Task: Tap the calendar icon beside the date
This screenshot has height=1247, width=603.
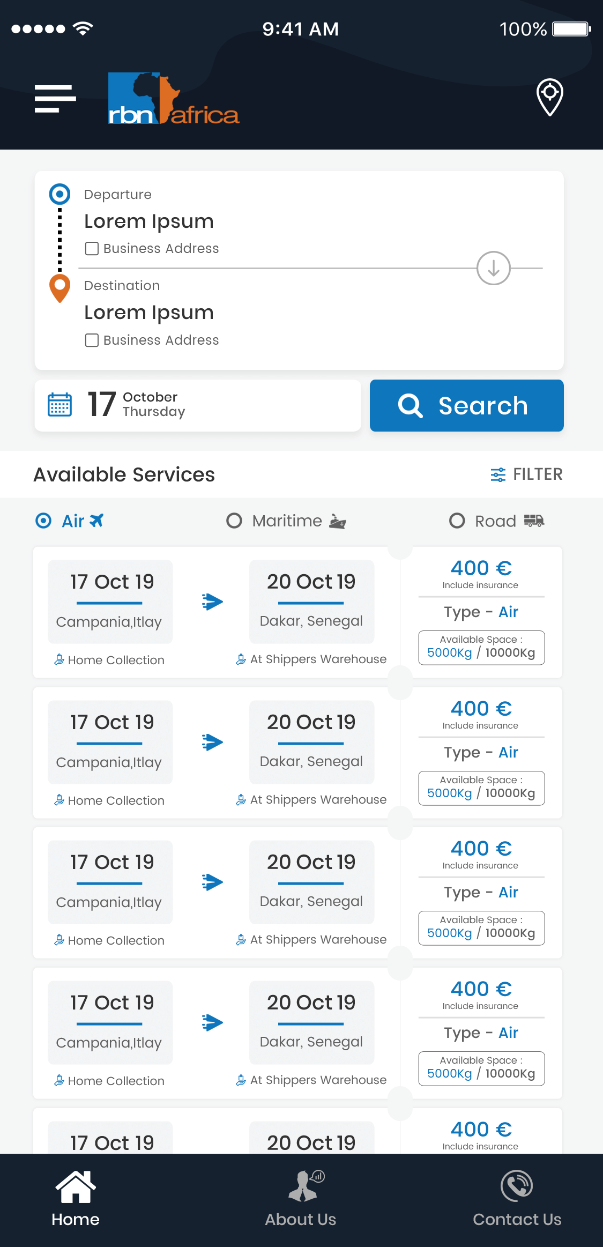Action: tap(59, 405)
